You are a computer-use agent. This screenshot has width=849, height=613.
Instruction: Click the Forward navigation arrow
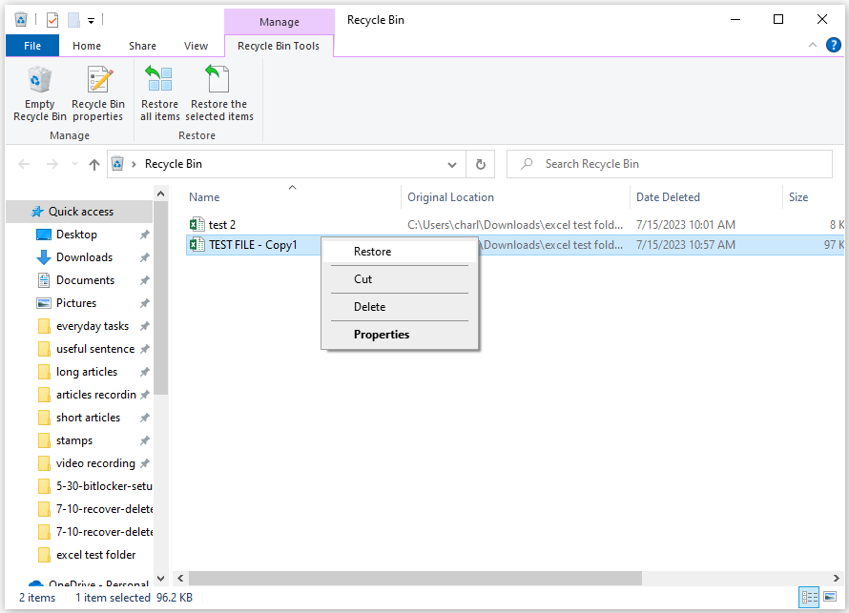pyautogui.click(x=52, y=164)
